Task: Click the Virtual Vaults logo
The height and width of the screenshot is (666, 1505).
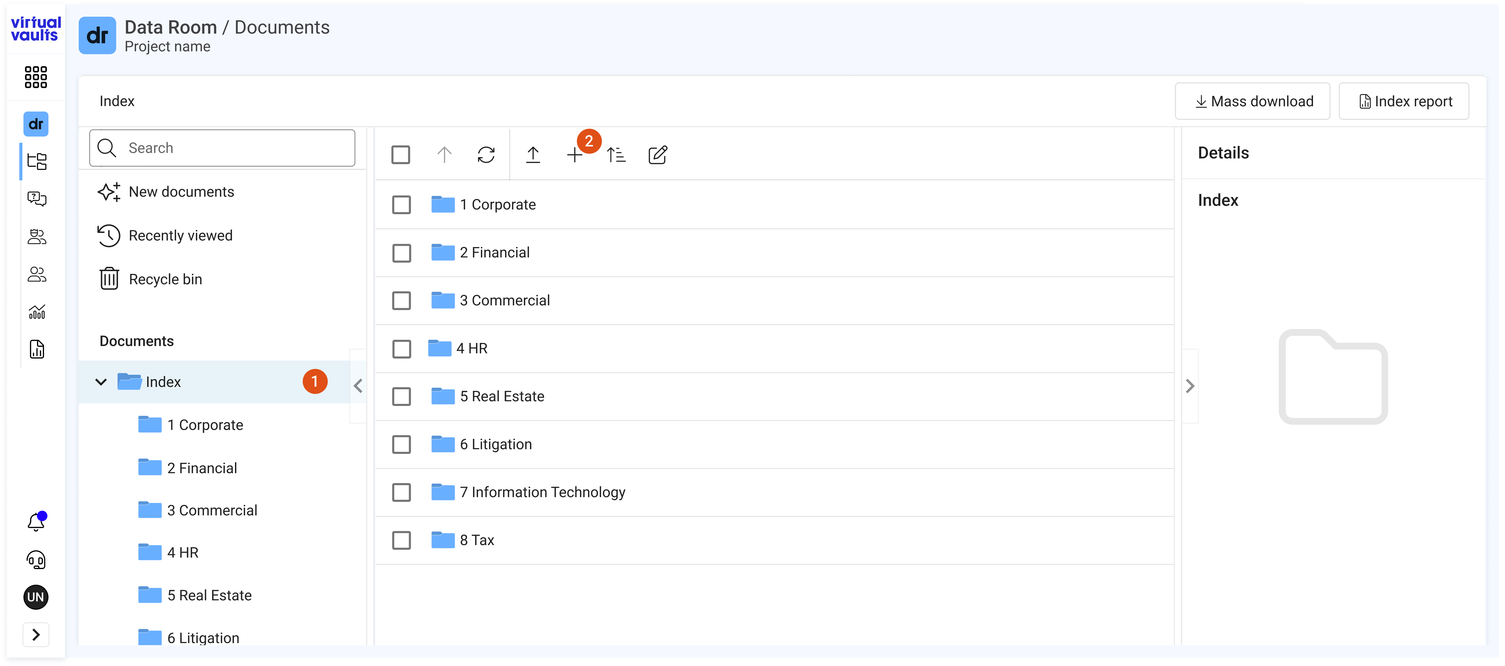Action: click(x=36, y=29)
